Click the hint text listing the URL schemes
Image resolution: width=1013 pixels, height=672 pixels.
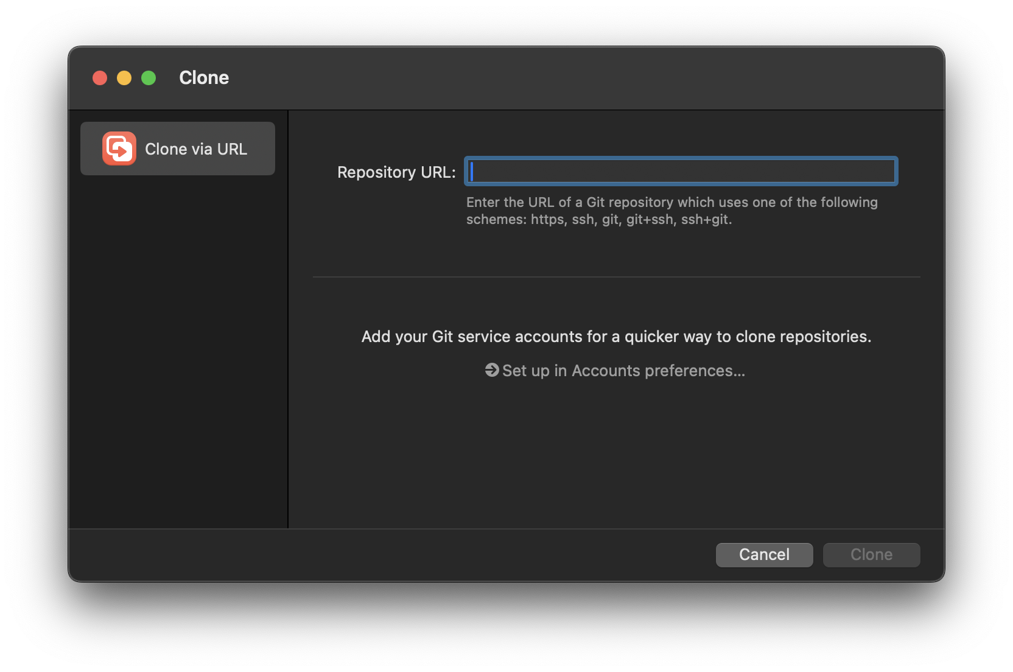click(x=672, y=211)
